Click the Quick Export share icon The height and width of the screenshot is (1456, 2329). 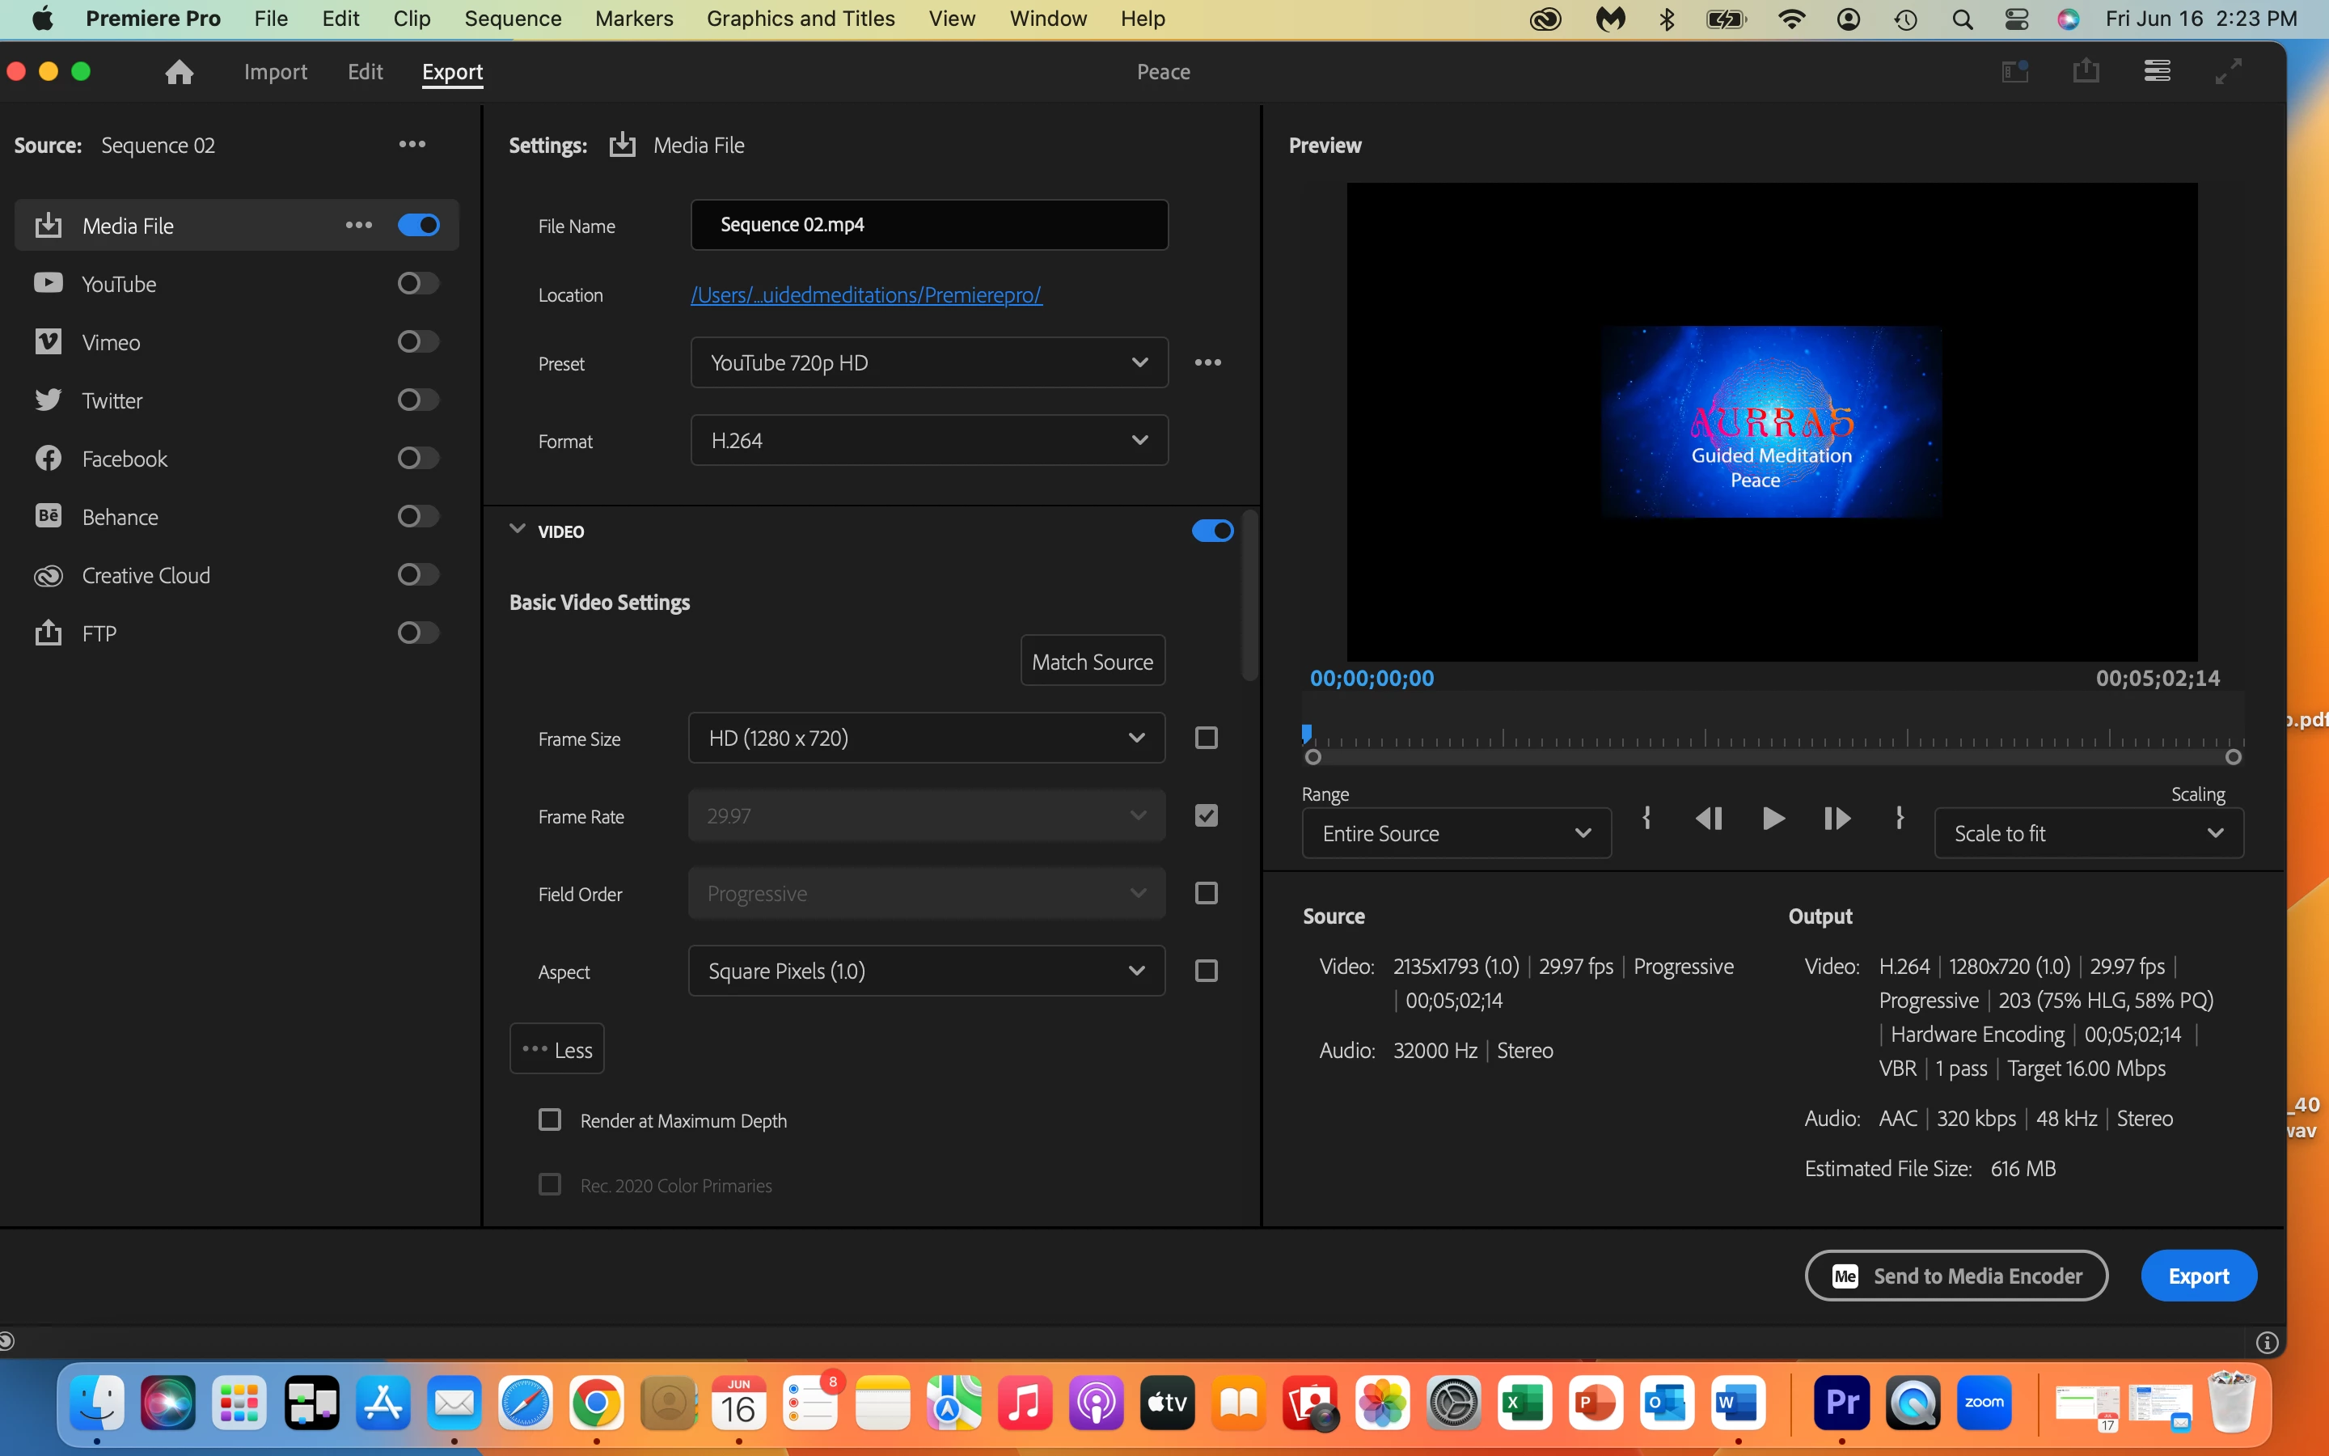(x=2086, y=71)
